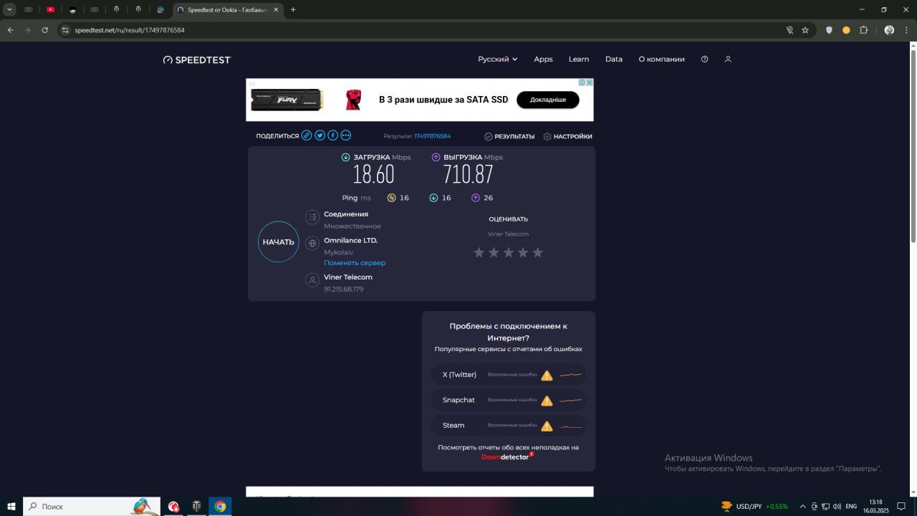Open World of Tanks taskbar icon
The image size is (917, 516).
(x=196, y=507)
